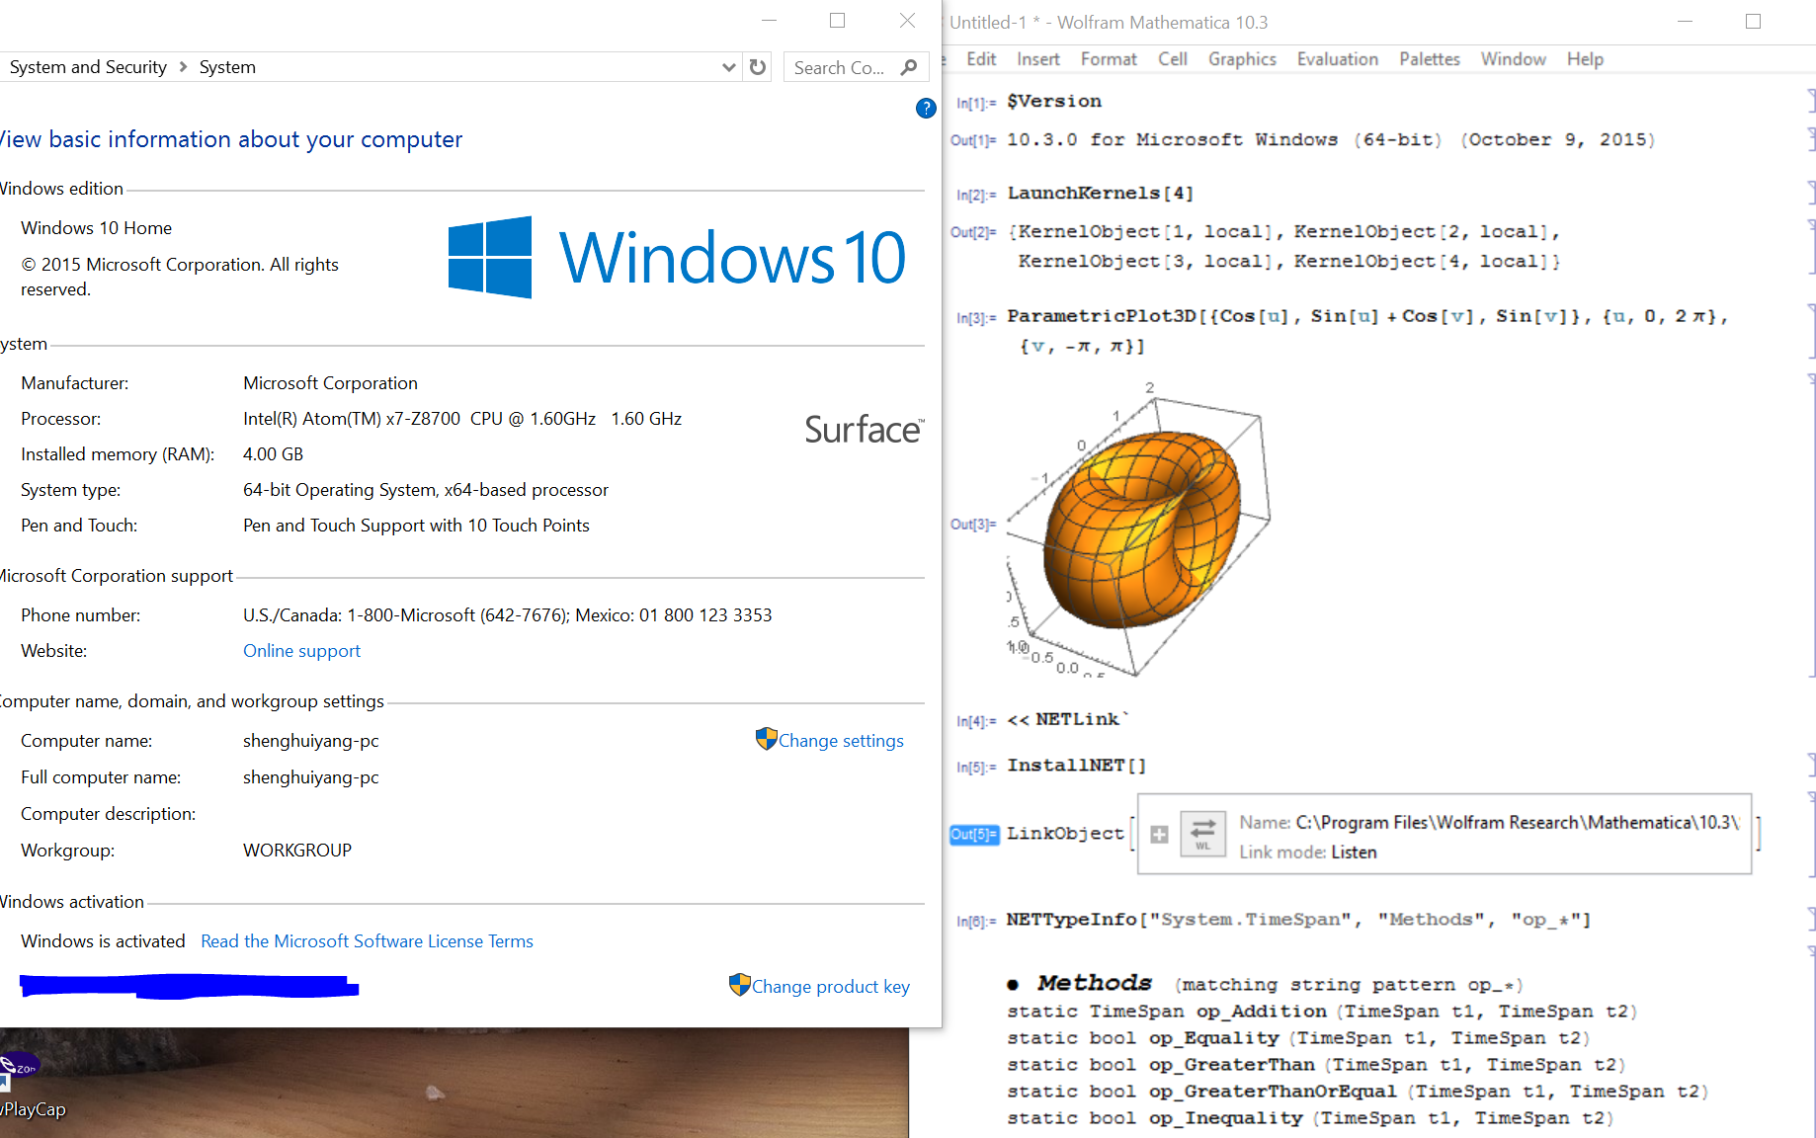Viewport: 1816px width, 1138px height.
Task: Select the cell bracket of LinkObject output
Action: click(1811, 835)
